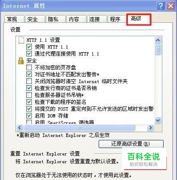Click the 还原高级设置(R) button

coord(131,144)
